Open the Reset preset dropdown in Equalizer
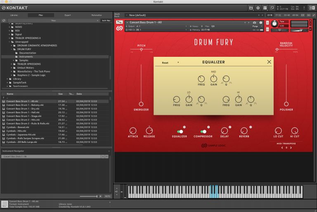The height and width of the screenshot is (212, 317). click(x=170, y=63)
